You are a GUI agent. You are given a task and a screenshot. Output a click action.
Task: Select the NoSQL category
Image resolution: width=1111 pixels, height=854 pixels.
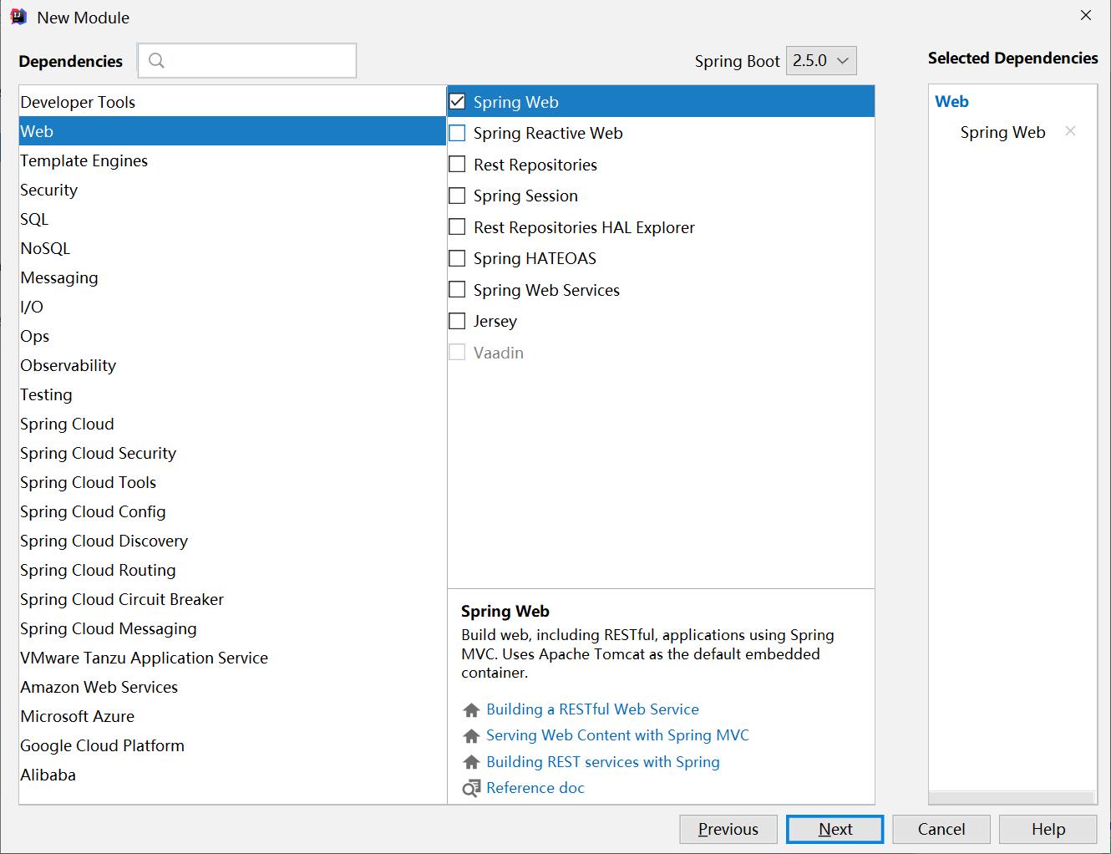[x=232, y=248]
